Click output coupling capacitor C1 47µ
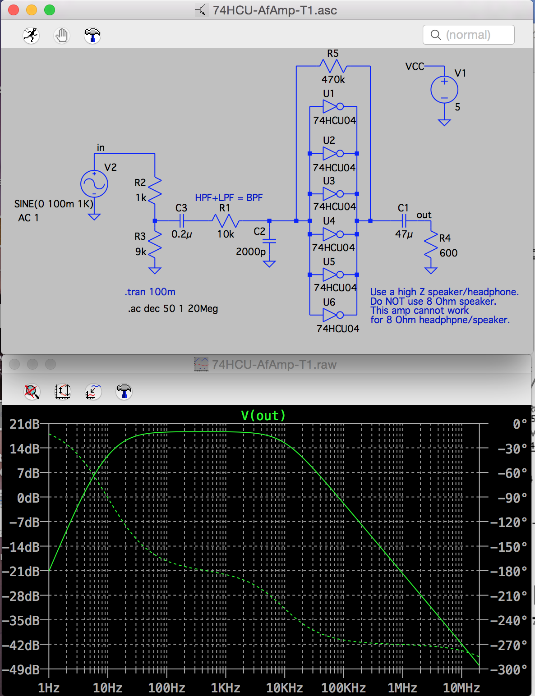The width and height of the screenshot is (535, 696). coord(404,220)
